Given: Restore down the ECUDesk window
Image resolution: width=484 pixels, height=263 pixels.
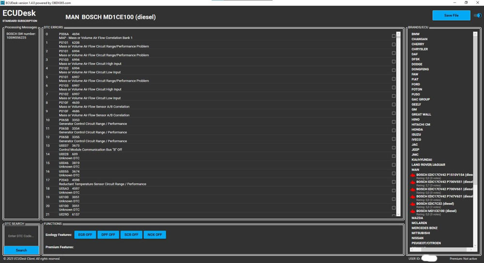Looking at the screenshot, I should tap(466, 3).
